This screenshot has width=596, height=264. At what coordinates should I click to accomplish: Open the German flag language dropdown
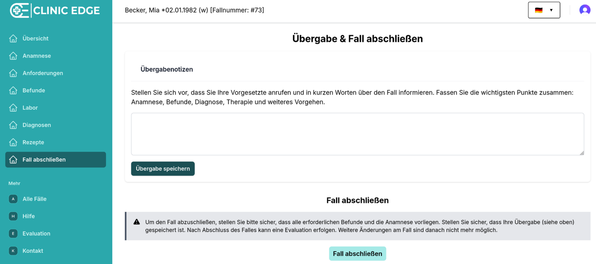[x=544, y=10]
